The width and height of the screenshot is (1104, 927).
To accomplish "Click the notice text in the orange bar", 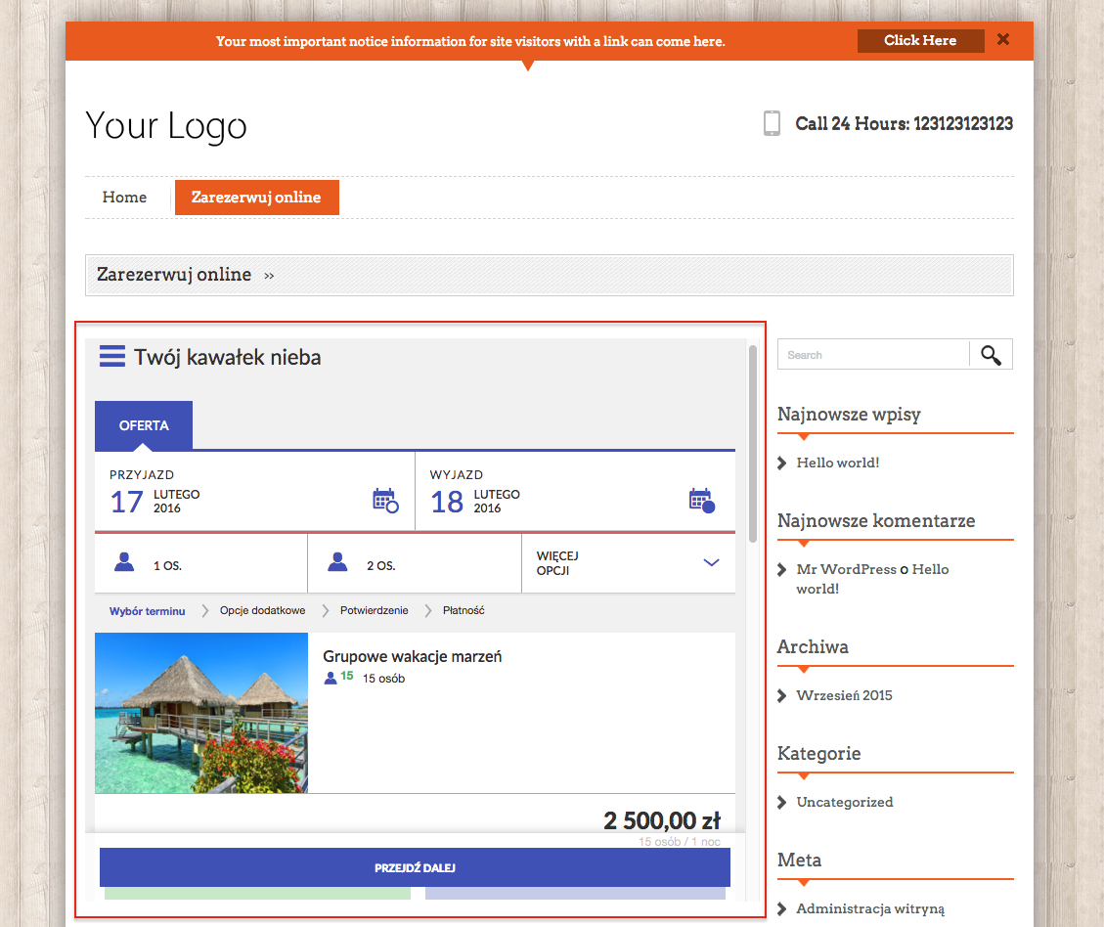I will 470,41.
